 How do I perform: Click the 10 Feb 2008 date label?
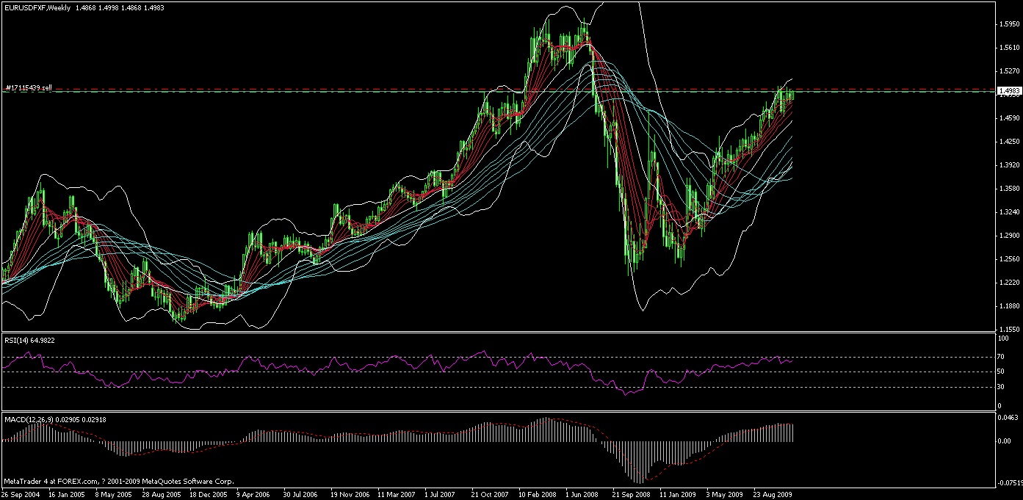tap(538, 495)
